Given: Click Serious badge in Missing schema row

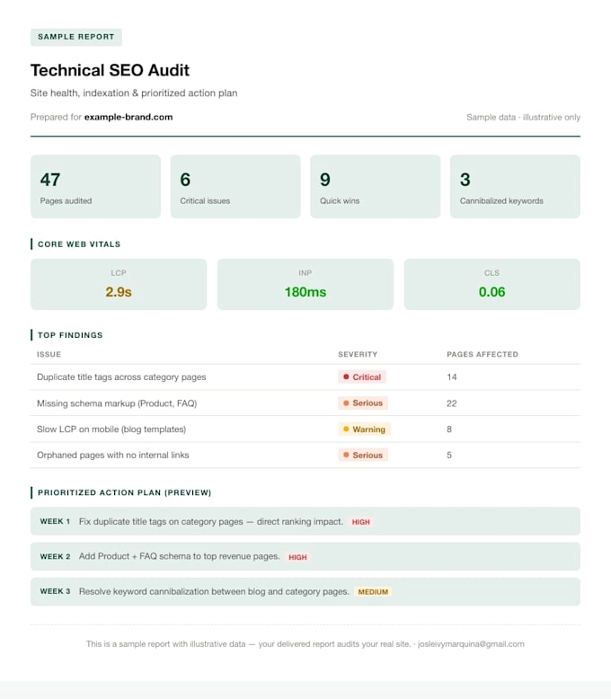Looking at the screenshot, I should [363, 403].
